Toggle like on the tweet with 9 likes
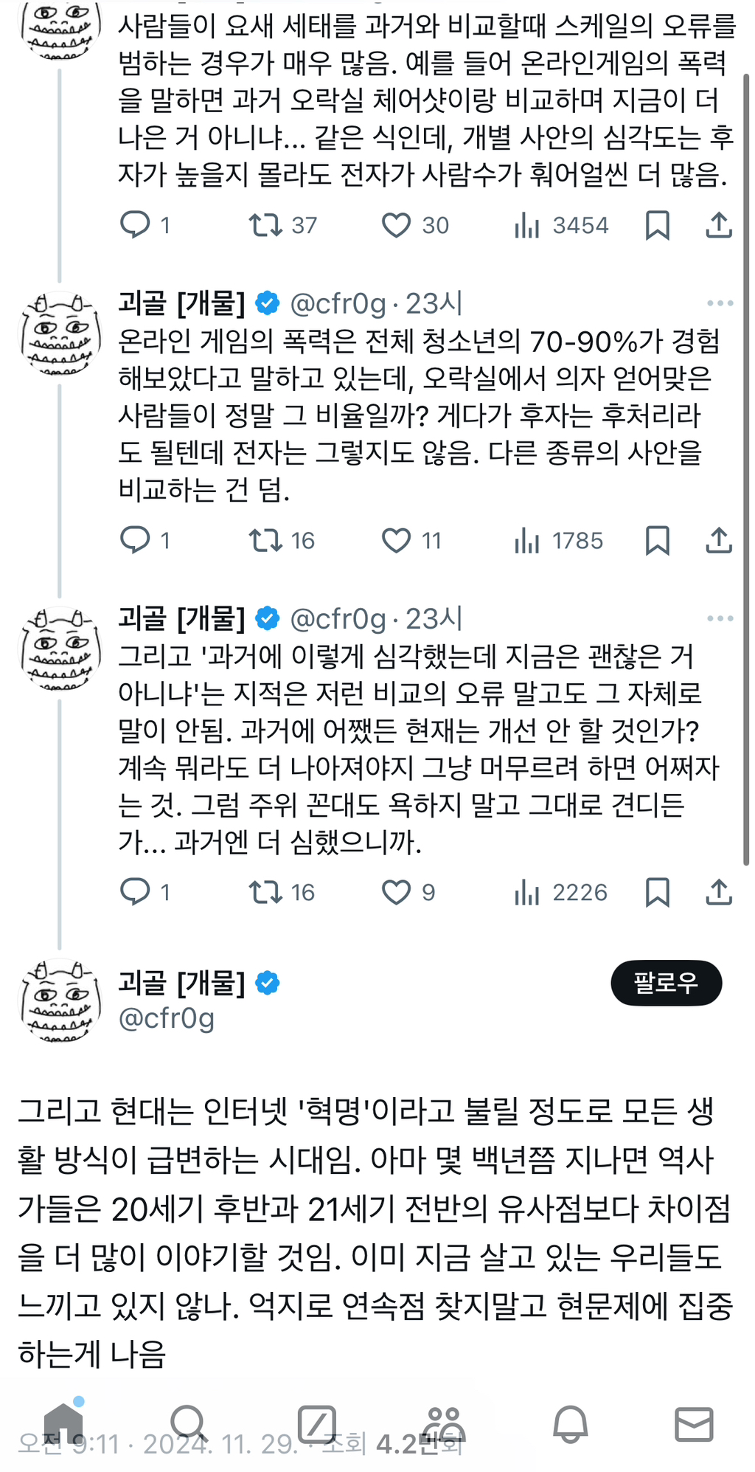This screenshot has width=755, height=1472. click(x=396, y=893)
